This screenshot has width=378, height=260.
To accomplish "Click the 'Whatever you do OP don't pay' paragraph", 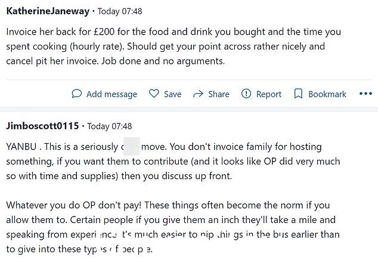I will (x=173, y=227).
